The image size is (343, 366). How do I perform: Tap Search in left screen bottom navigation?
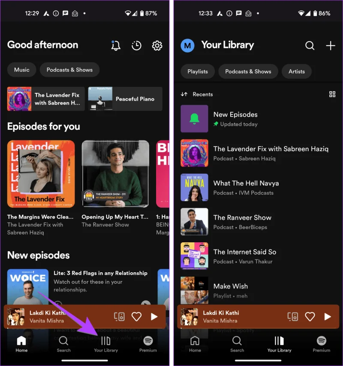pyautogui.click(x=63, y=344)
